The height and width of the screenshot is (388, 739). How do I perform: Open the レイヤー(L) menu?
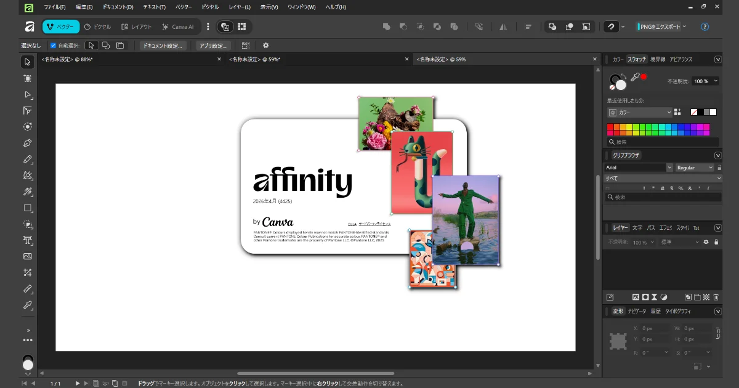pos(240,7)
